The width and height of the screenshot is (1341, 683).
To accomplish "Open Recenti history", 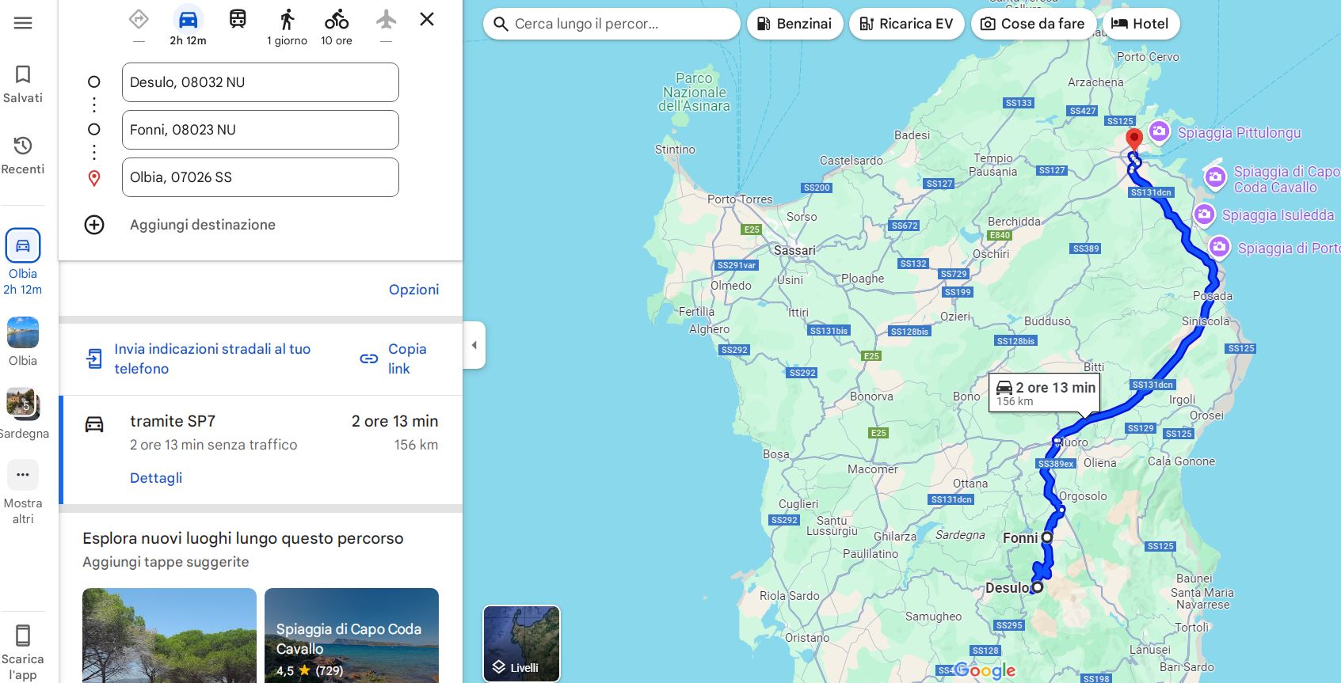I will click(x=23, y=156).
